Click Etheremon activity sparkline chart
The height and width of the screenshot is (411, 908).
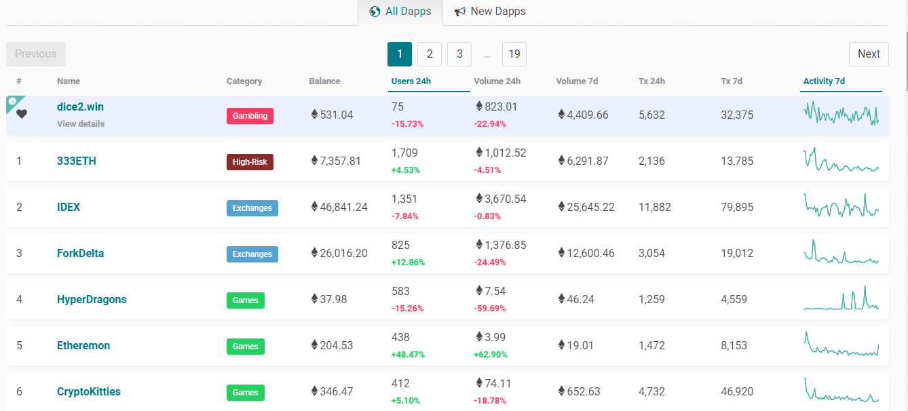pyautogui.click(x=841, y=344)
